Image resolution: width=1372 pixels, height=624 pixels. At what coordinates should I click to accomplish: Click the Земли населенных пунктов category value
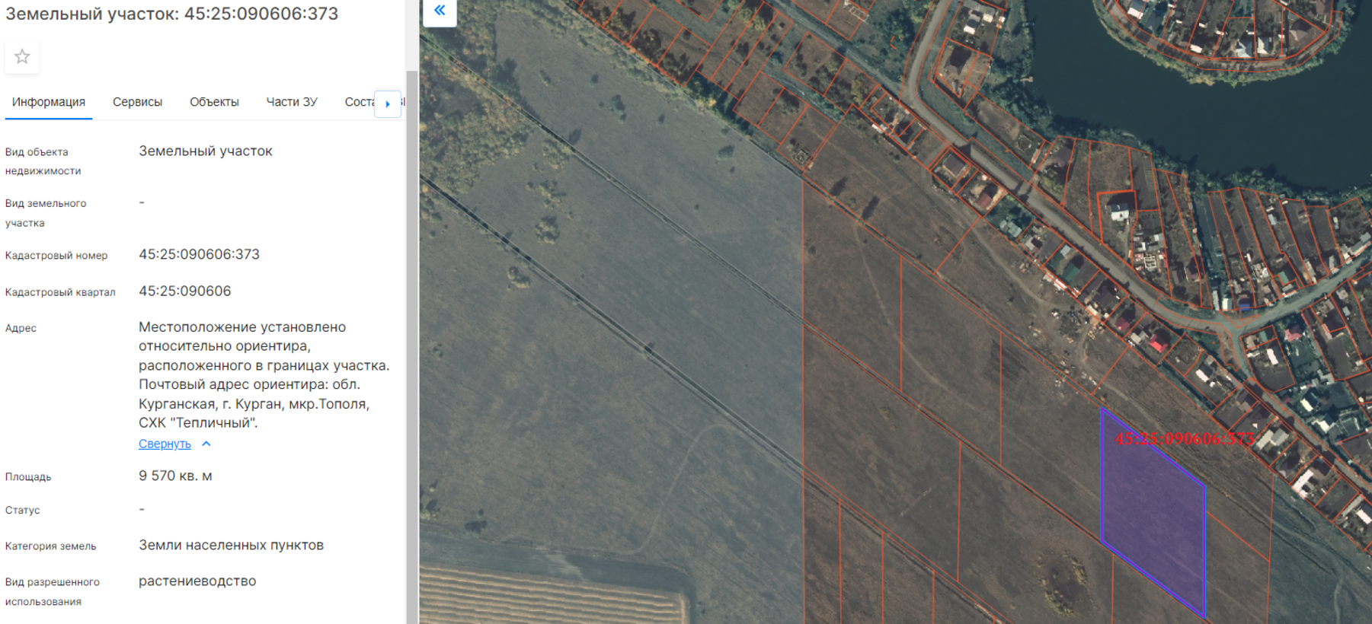click(x=231, y=545)
